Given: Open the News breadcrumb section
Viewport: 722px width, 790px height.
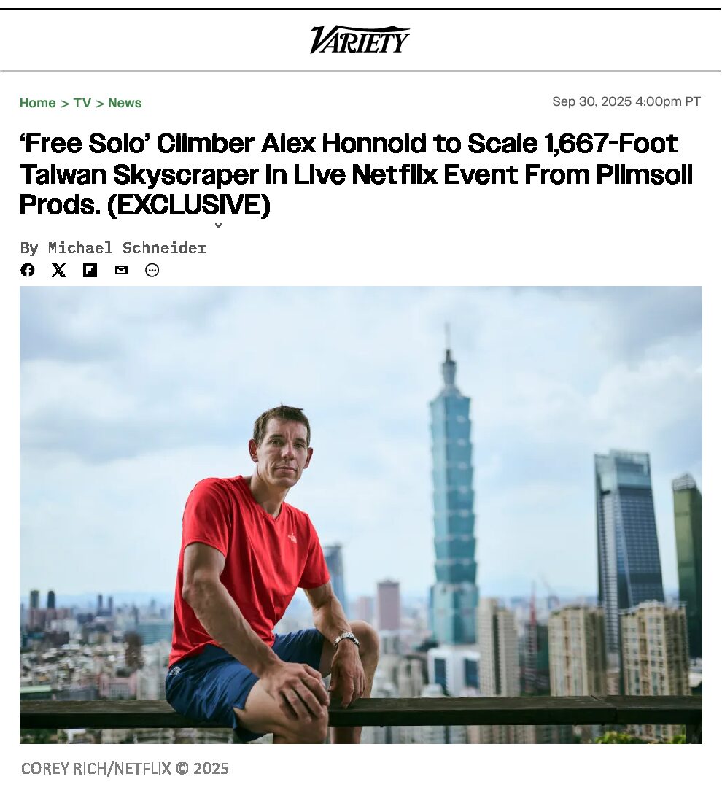Looking at the screenshot, I should pyautogui.click(x=125, y=103).
